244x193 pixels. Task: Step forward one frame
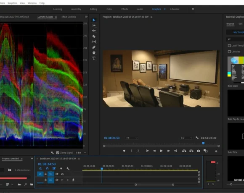(168, 151)
